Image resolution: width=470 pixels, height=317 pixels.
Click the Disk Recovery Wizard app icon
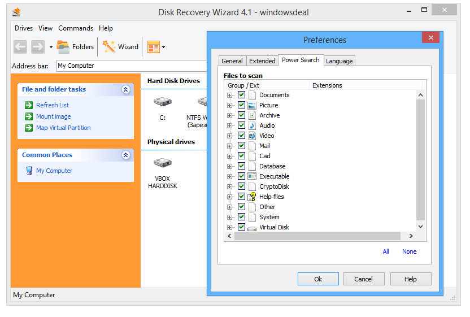pyautogui.click(x=16, y=12)
